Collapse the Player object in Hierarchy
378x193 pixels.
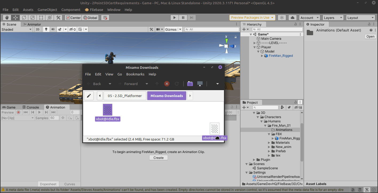click(x=255, y=47)
